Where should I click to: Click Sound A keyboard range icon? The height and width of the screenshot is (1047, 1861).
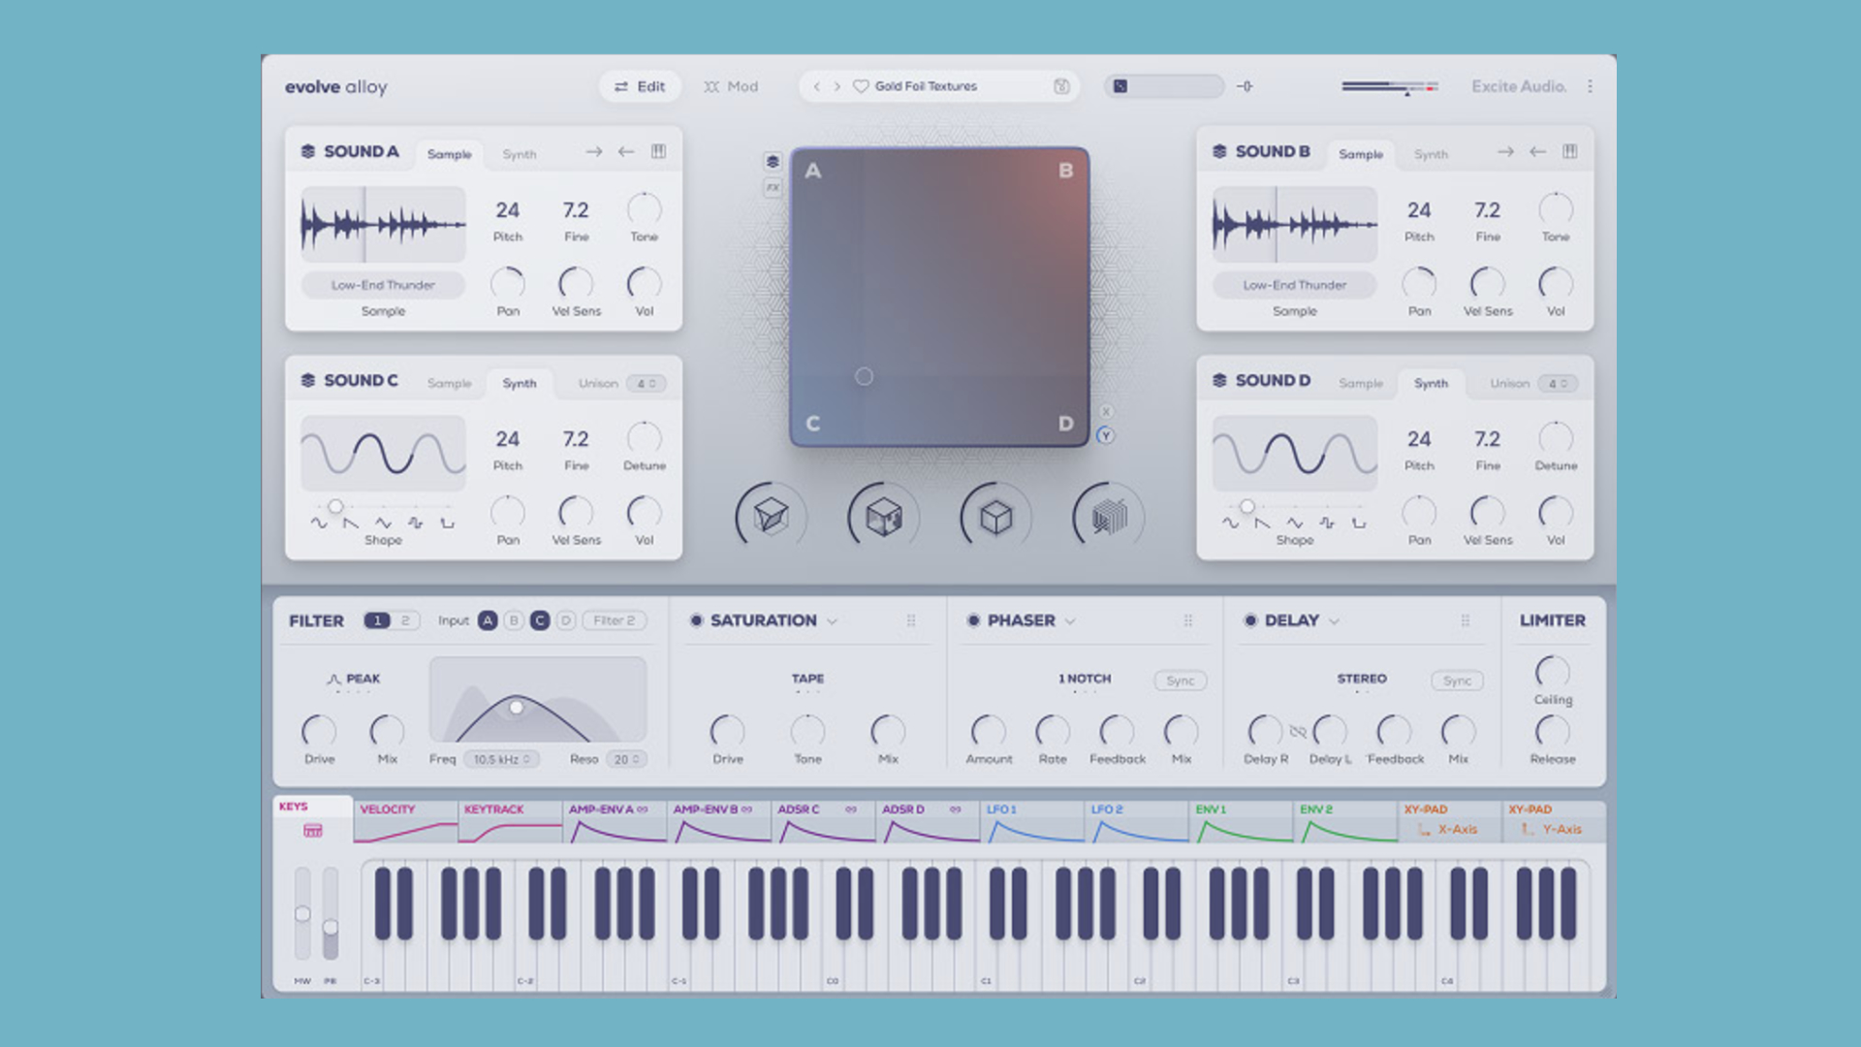tap(658, 151)
